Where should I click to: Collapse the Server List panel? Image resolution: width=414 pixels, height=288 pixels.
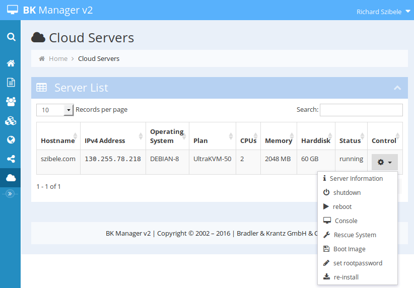point(397,88)
